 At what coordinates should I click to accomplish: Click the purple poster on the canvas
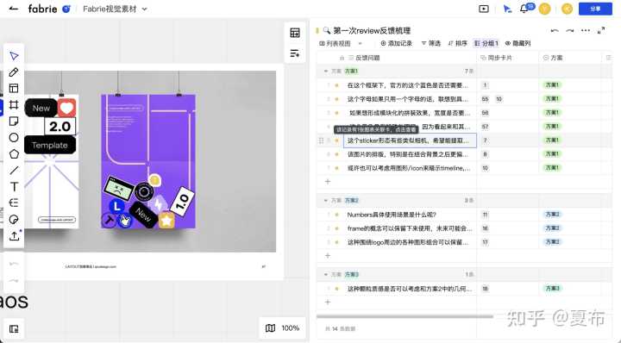(x=148, y=161)
